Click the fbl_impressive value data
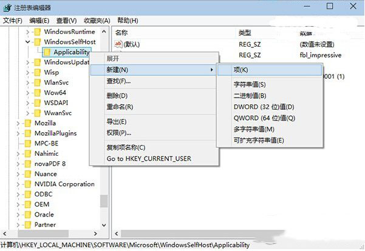The height and width of the screenshot is (251, 365). tap(321, 55)
